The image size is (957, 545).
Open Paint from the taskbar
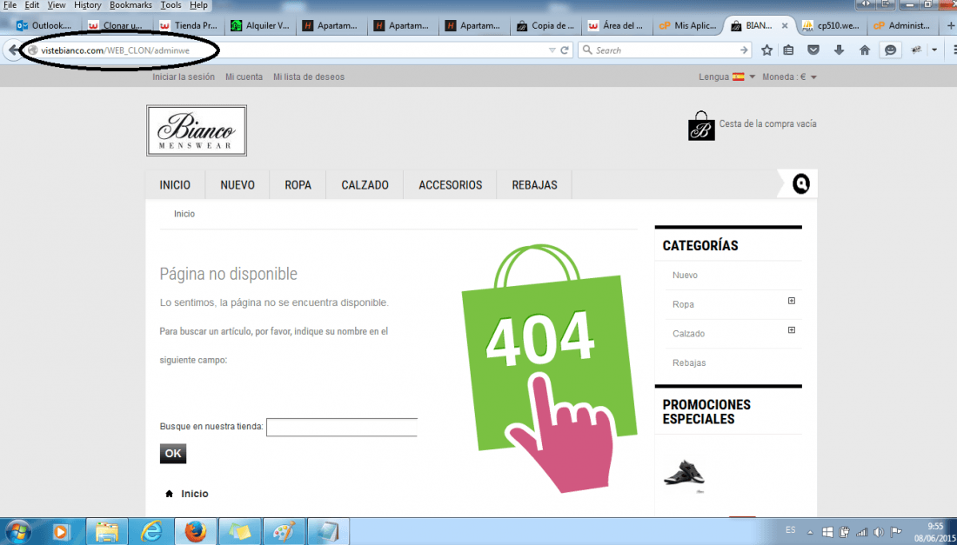[x=284, y=532]
